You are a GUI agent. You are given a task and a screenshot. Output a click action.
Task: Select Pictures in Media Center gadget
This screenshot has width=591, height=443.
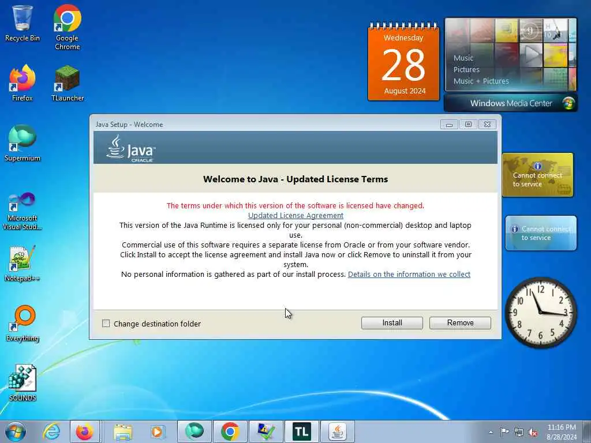[466, 70]
